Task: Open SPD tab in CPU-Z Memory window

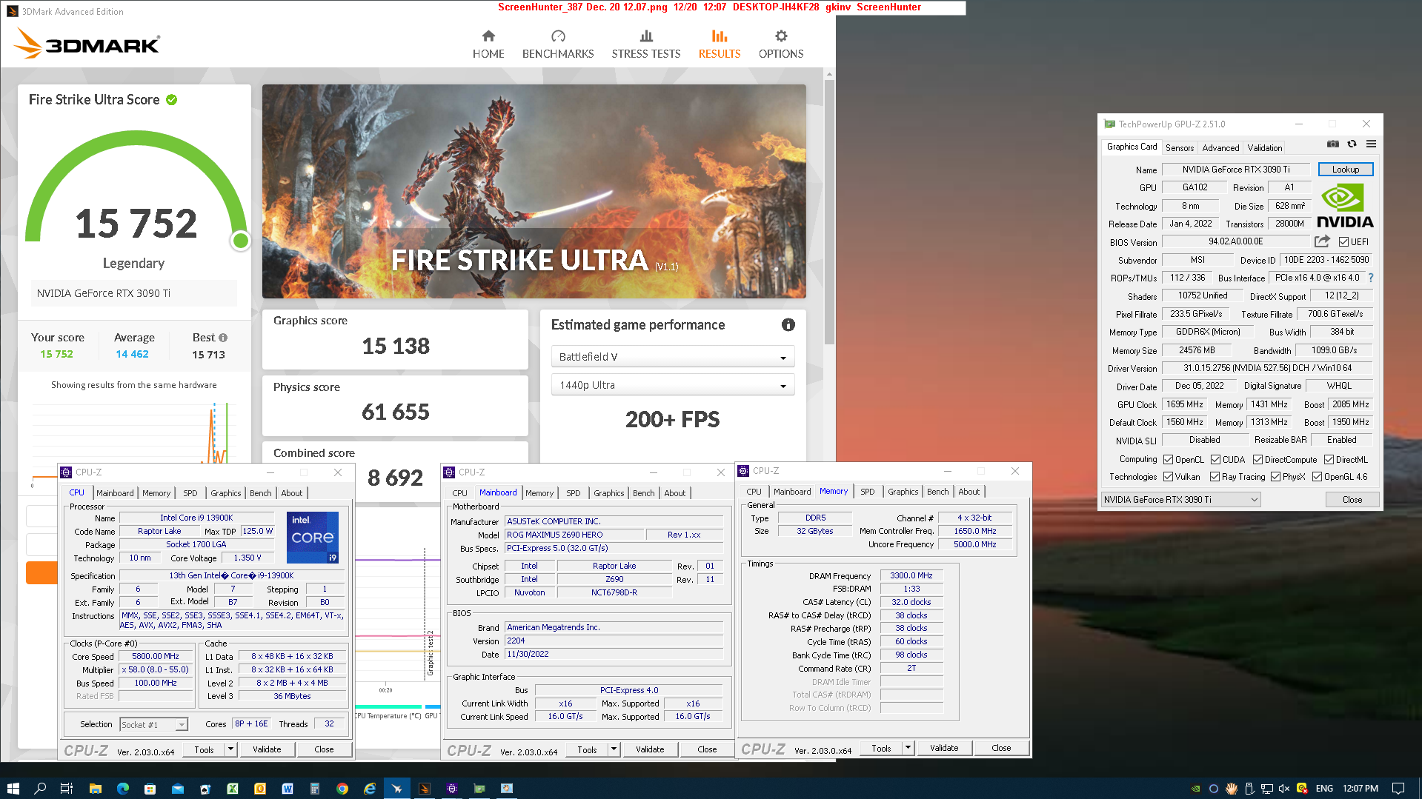Action: tap(867, 492)
